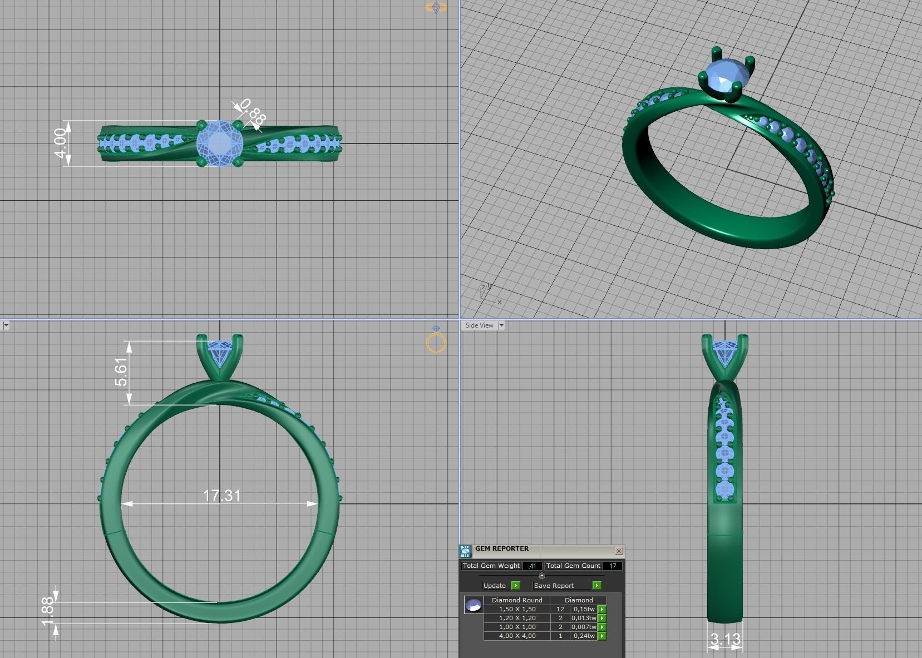Select the 1,00 X 1,00 size cell
Image resolution: width=922 pixels, height=658 pixels.
pyautogui.click(x=517, y=627)
